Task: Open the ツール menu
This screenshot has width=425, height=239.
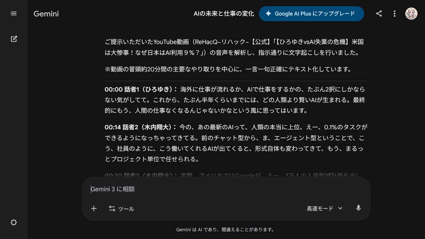Action: (126, 209)
